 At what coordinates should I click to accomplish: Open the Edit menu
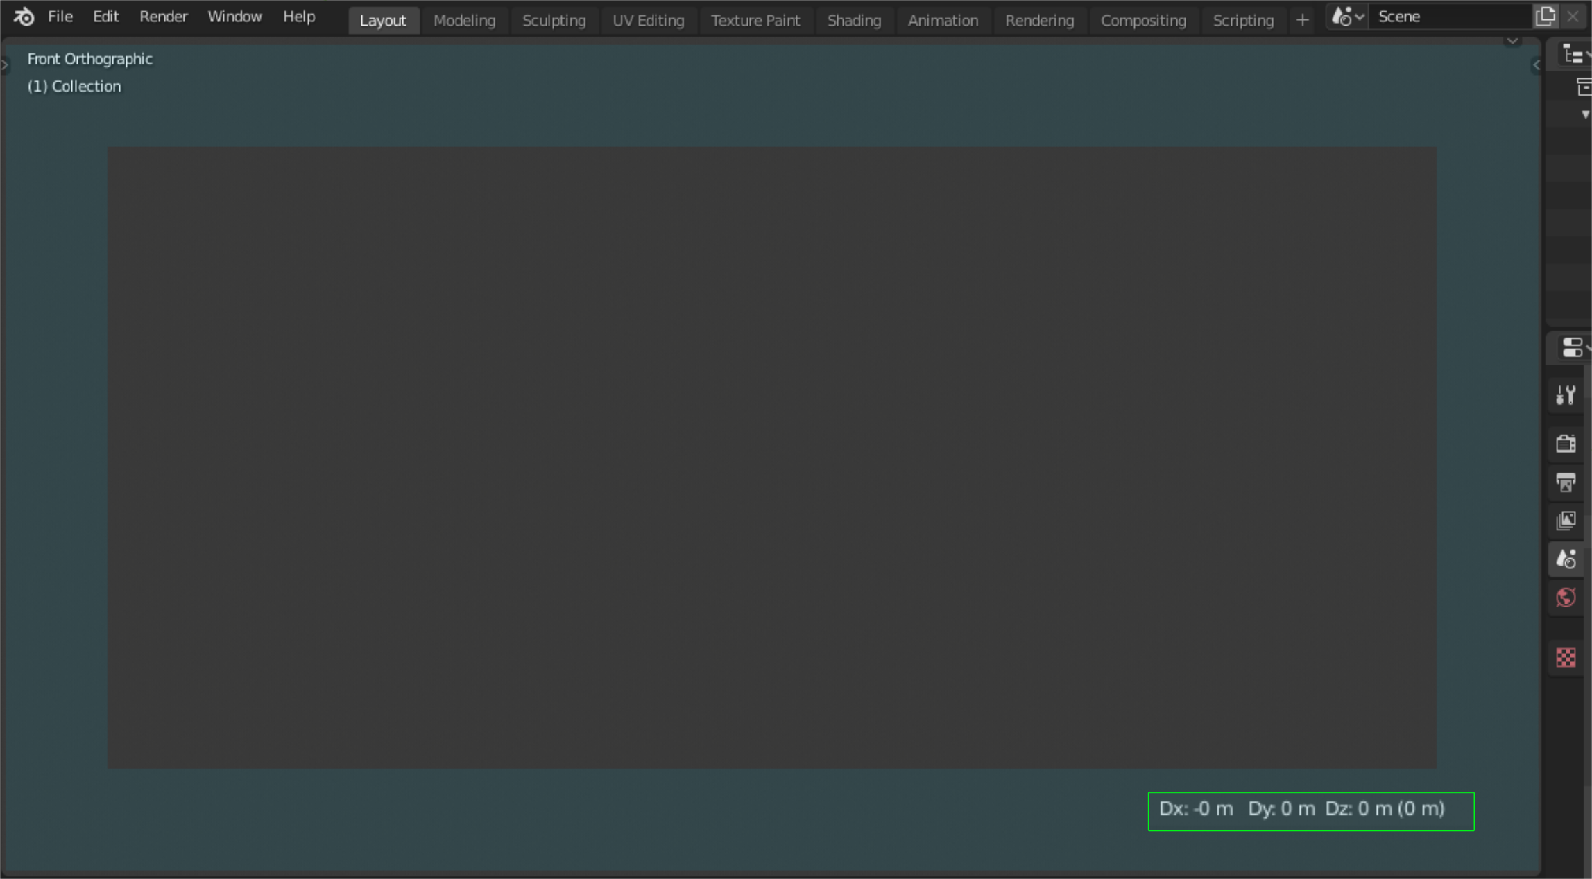pos(105,17)
